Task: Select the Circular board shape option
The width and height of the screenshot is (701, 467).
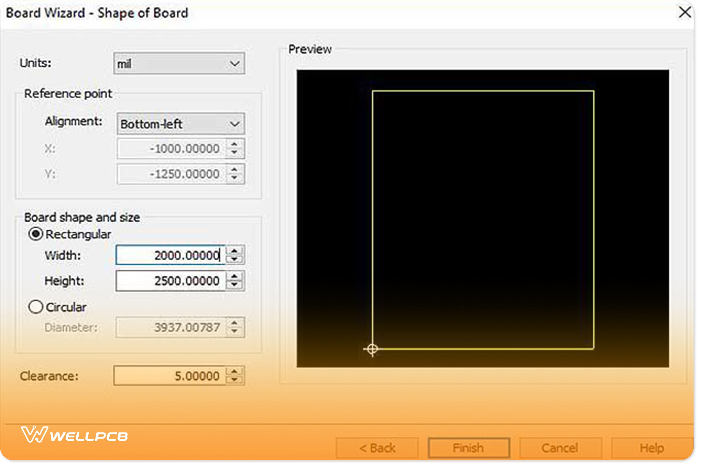Action: [x=36, y=307]
